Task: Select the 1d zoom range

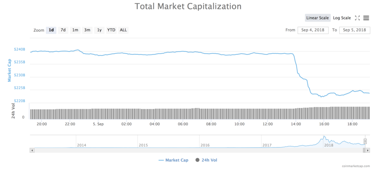Action: pyautogui.click(x=51, y=30)
